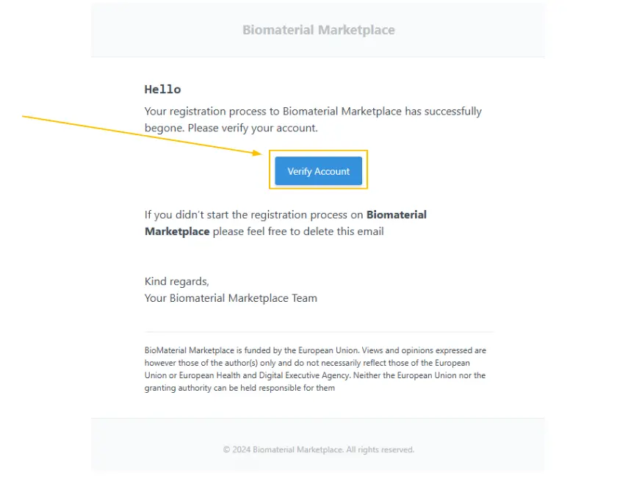The height and width of the screenshot is (481, 642).
Task: Click the yellow arrowhead pointing at the button
Action: tap(257, 153)
